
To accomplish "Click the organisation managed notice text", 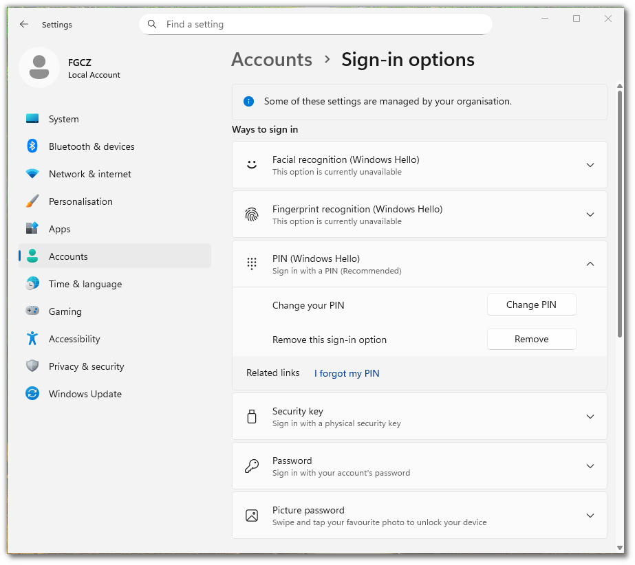I will point(388,101).
